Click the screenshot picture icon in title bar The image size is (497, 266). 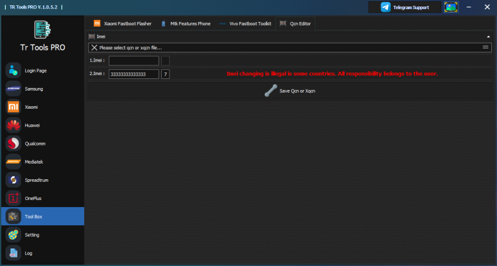pyautogui.click(x=451, y=7)
